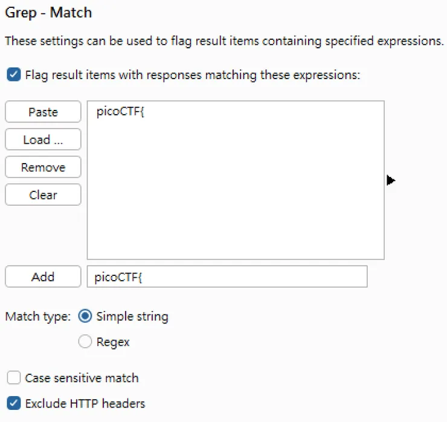Select the Simple string radio button

click(x=86, y=316)
